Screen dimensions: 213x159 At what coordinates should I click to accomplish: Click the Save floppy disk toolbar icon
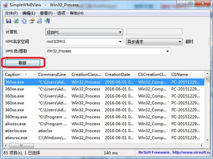pos(9,21)
